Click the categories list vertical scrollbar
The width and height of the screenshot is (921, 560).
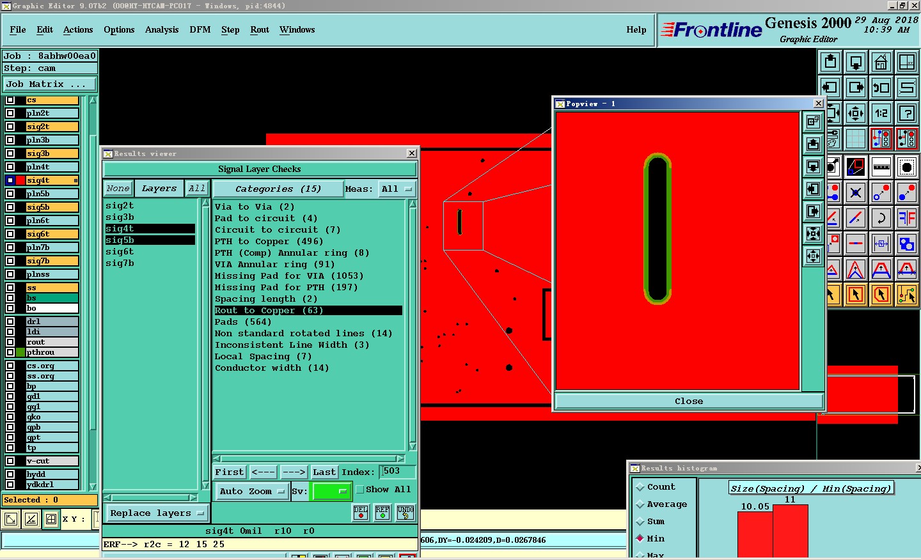coord(413,325)
